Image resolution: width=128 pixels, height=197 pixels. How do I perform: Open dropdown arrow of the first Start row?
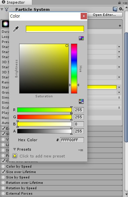(x=119, y=47)
